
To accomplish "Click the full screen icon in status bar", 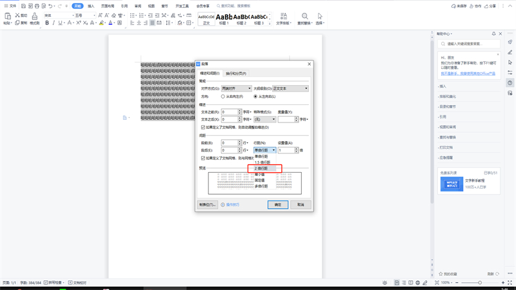I will 510,283.
